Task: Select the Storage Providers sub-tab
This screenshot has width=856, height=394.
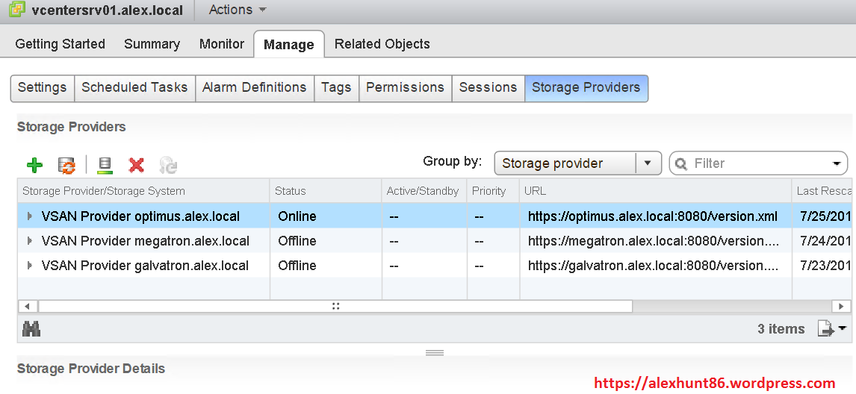Action: pyautogui.click(x=586, y=88)
